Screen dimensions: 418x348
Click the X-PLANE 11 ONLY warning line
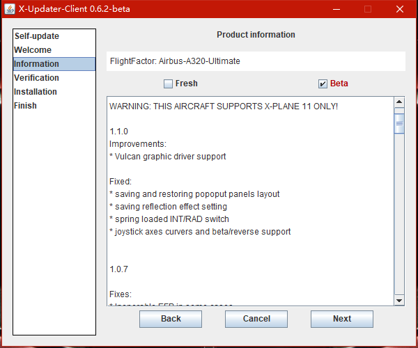tap(224, 106)
